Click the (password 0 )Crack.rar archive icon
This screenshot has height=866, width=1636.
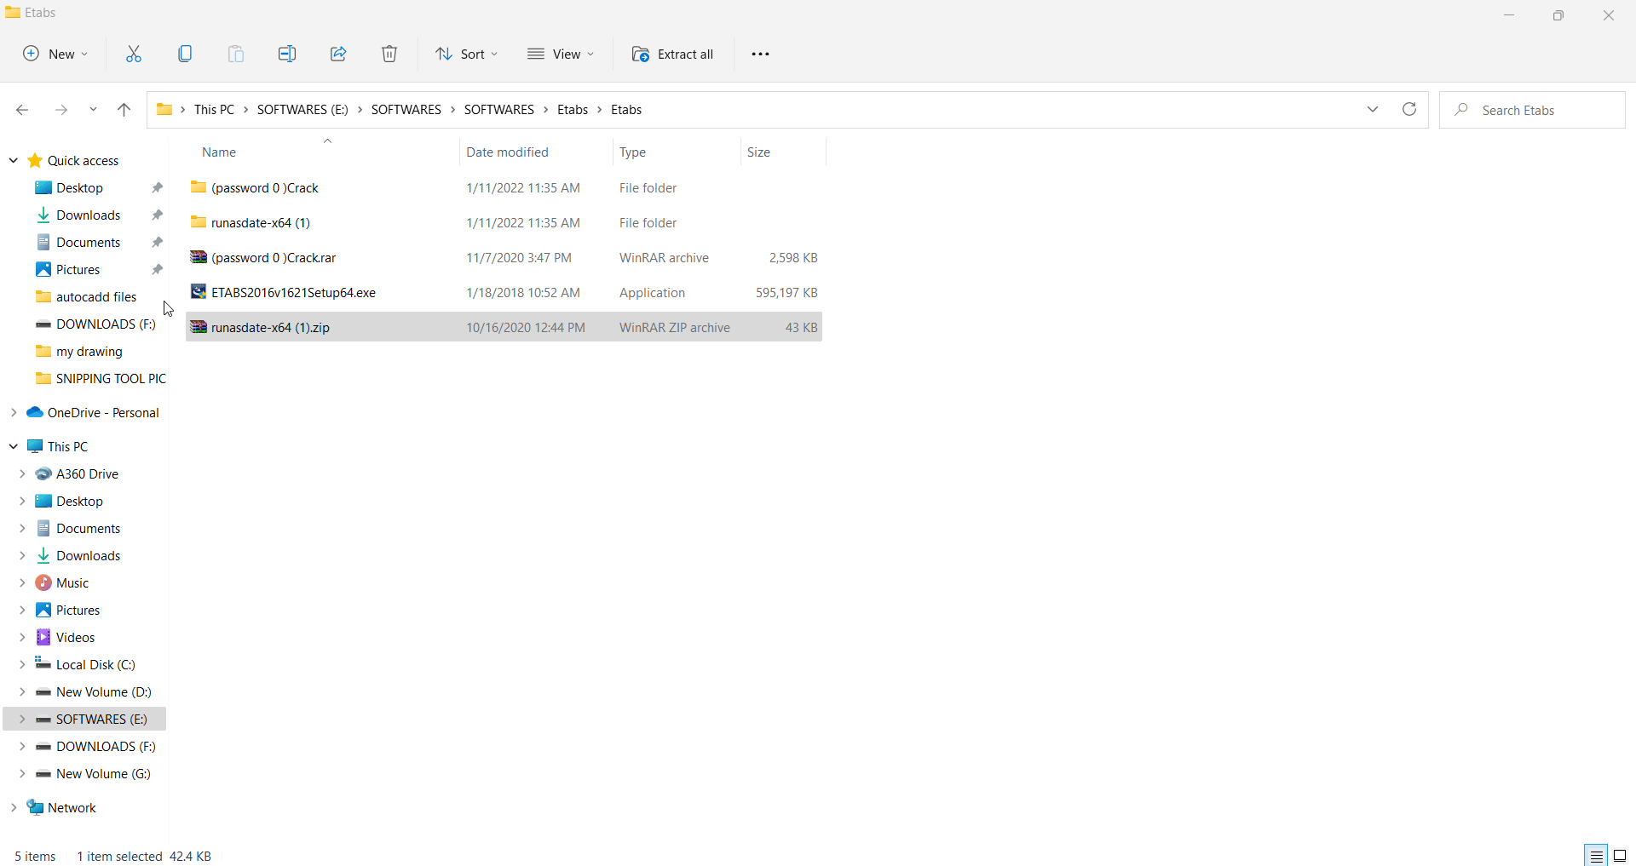pos(199,257)
